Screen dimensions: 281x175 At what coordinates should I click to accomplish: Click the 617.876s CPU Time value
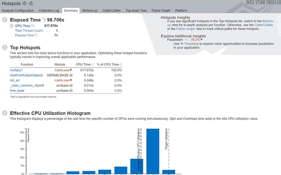(x=51, y=26)
